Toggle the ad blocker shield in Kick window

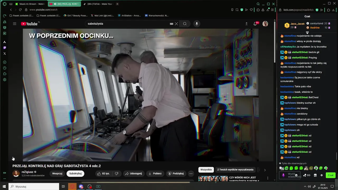[x=317, y=10]
